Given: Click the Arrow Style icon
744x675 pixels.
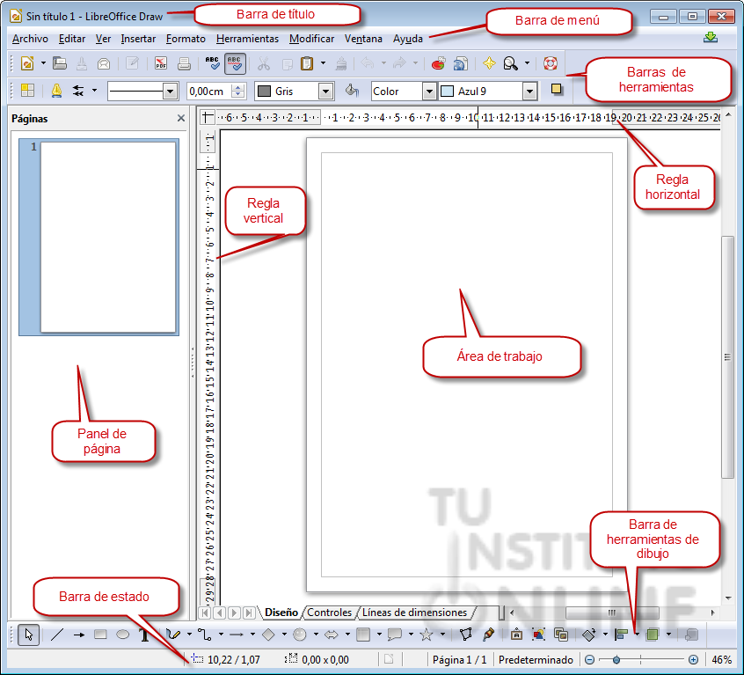Looking at the screenshot, I should point(78,90).
